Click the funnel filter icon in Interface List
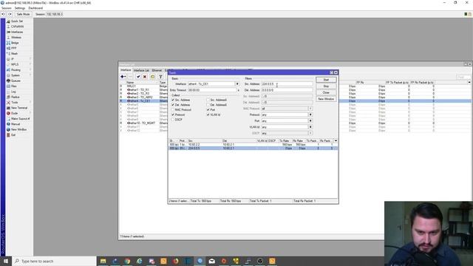473x266 pixels. coord(160,77)
